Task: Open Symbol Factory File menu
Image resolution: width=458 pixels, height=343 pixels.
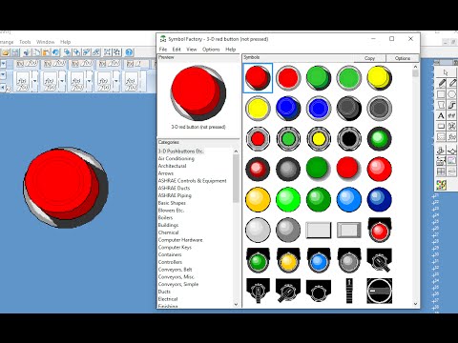Action: (x=163, y=50)
